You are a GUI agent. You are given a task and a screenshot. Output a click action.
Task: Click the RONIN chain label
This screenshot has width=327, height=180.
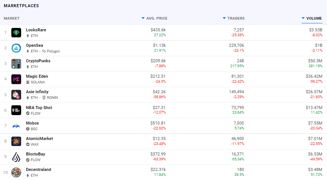tap(52, 97)
